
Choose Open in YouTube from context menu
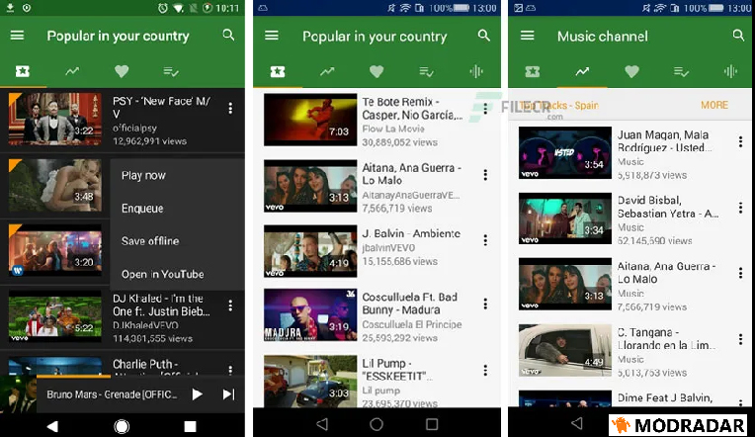pos(163,274)
